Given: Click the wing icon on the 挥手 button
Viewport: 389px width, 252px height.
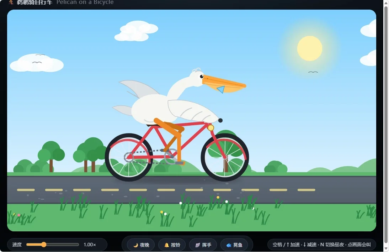Looking at the screenshot, I should pos(198,245).
